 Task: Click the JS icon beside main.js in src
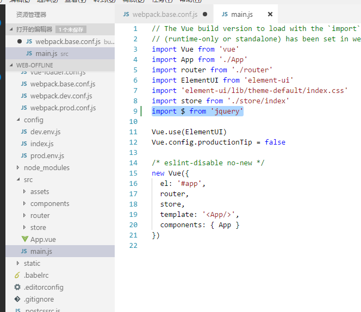click(24, 251)
